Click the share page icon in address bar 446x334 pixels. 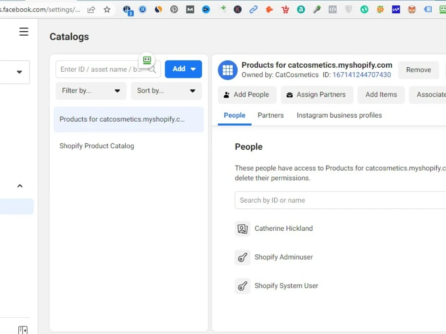(91, 10)
